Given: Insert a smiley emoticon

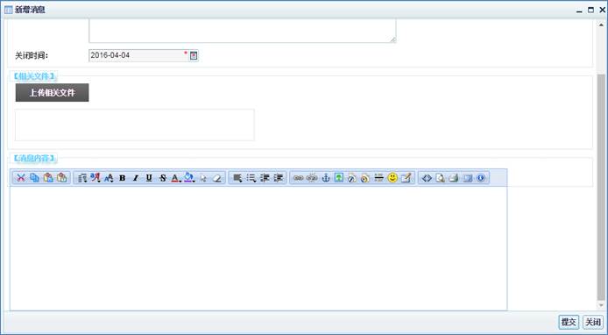Looking at the screenshot, I should [392, 178].
